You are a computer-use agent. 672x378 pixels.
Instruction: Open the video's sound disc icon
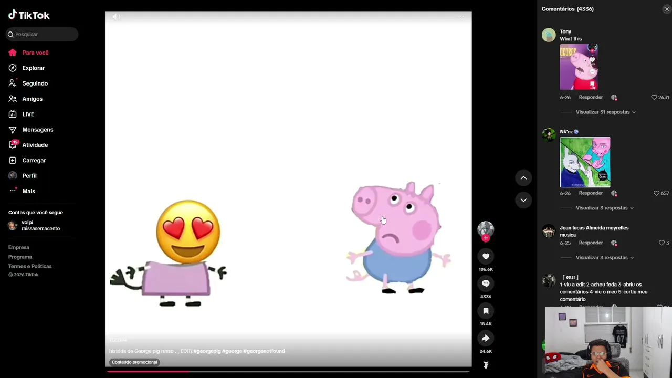point(486,365)
